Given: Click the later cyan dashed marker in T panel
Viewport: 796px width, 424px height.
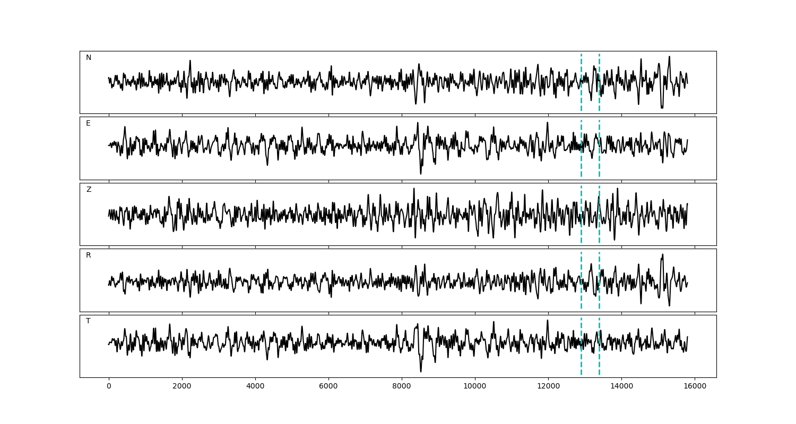Looking at the screenshot, I should tap(599, 346).
